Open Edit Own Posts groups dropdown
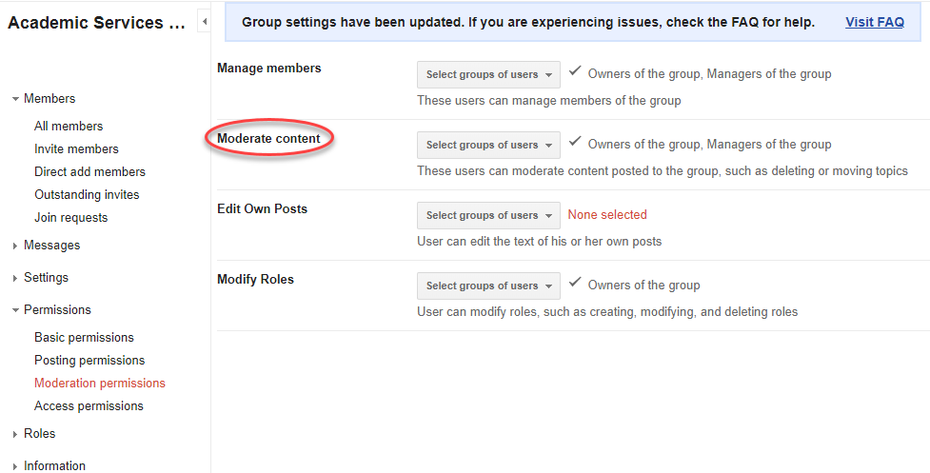 coord(488,215)
